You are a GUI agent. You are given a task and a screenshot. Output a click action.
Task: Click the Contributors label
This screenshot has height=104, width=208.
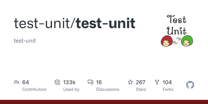34,89
